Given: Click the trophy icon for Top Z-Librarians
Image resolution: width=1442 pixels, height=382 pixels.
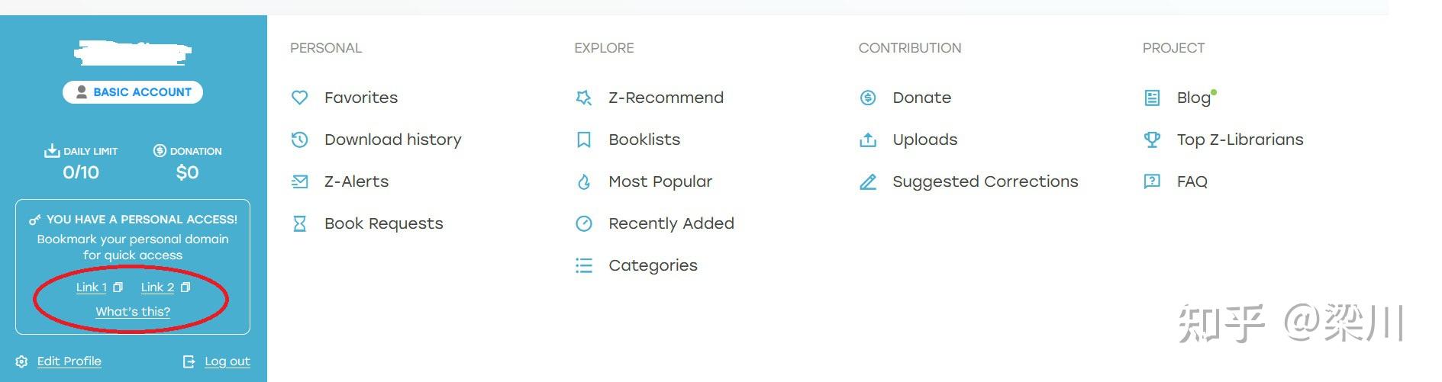Looking at the screenshot, I should pos(1152,140).
